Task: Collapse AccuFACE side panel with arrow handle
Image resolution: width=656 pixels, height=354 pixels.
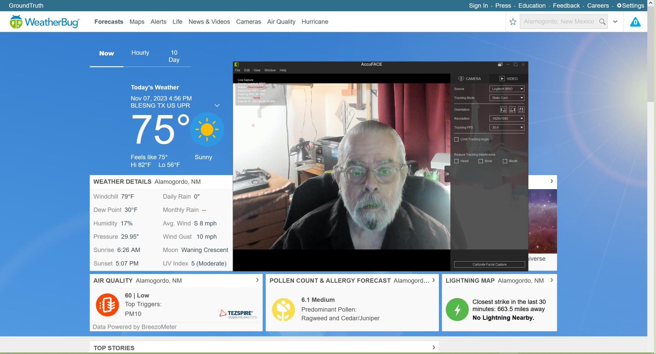Action: click(447, 174)
